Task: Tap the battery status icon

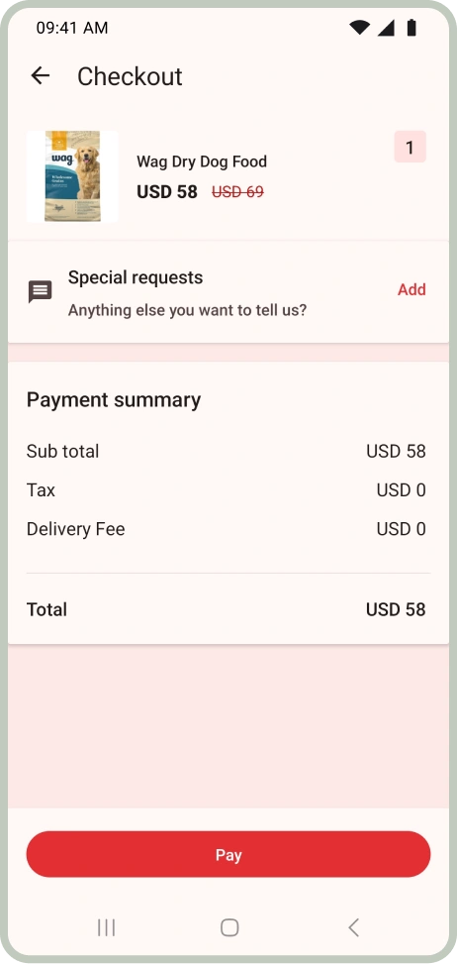Action: [x=411, y=27]
